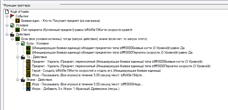
Task: Click game icon for text action cffff0000Недо
Action: 28,84
